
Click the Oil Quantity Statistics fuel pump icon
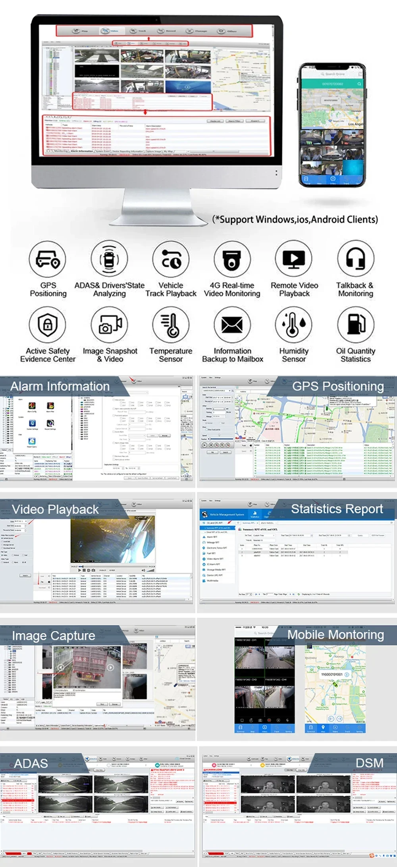(356, 324)
